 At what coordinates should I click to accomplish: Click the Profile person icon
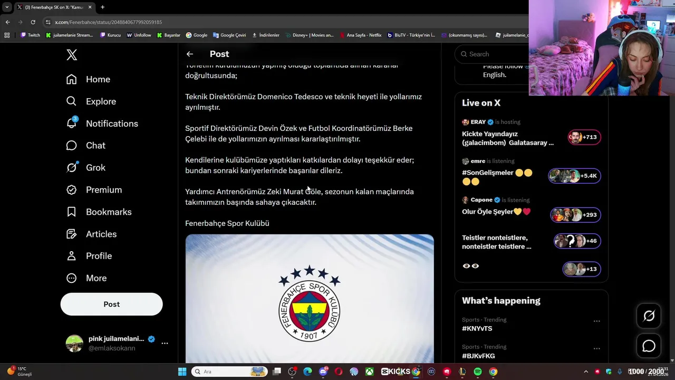tap(72, 256)
